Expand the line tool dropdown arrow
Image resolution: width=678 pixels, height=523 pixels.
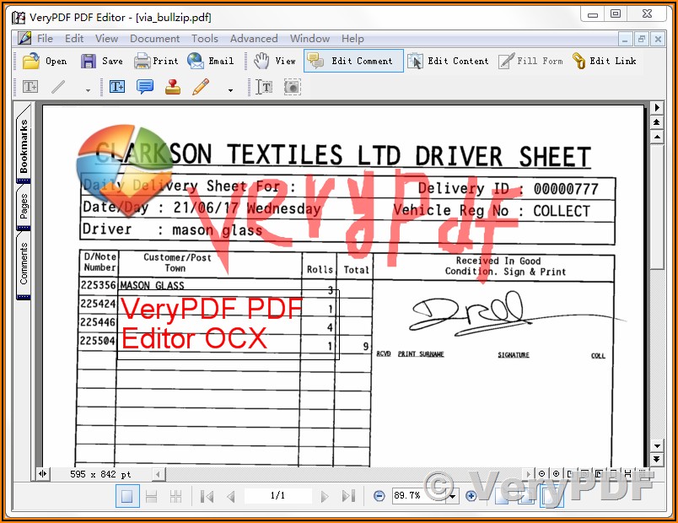[x=88, y=90]
